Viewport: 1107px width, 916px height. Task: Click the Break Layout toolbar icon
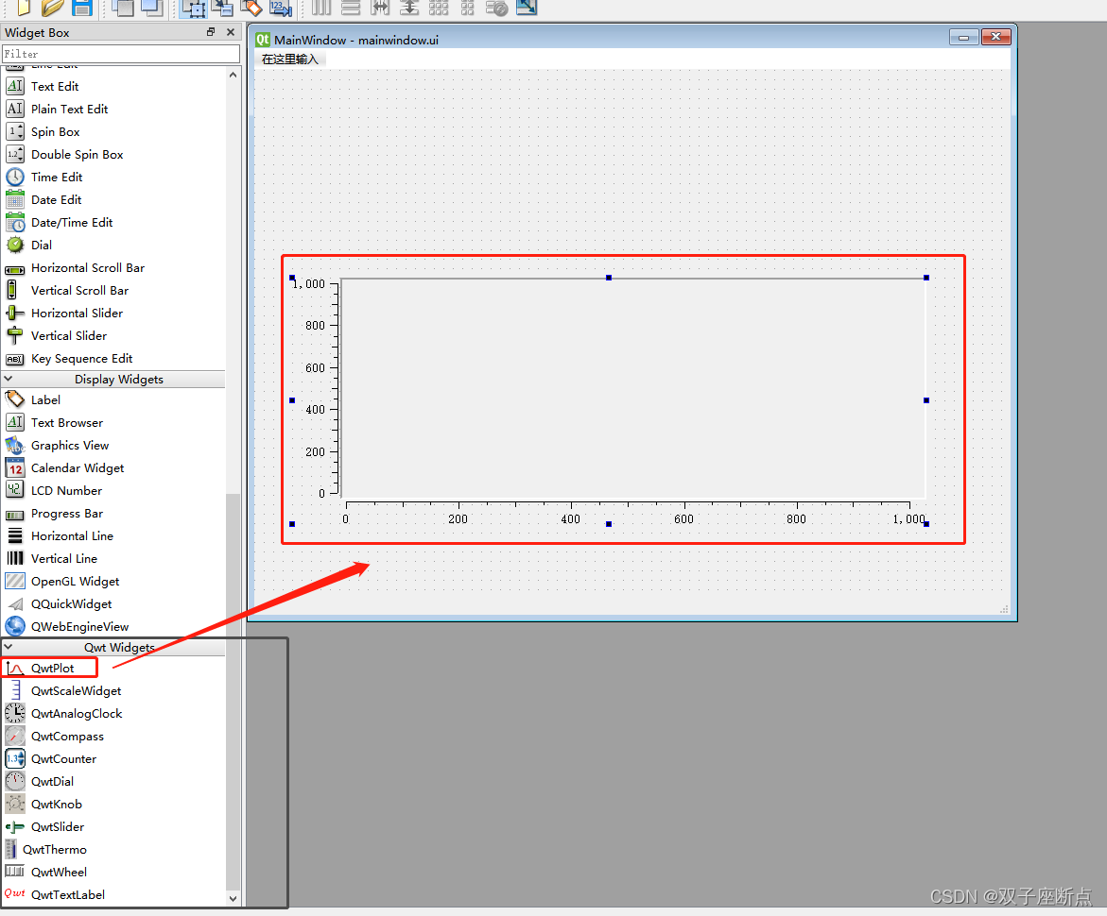[x=497, y=8]
